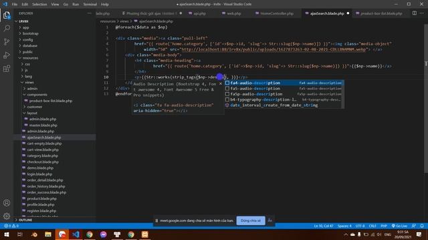This screenshot has height=240, width=428.
Task: Collapse the components folder
Action: [x=37, y=95]
